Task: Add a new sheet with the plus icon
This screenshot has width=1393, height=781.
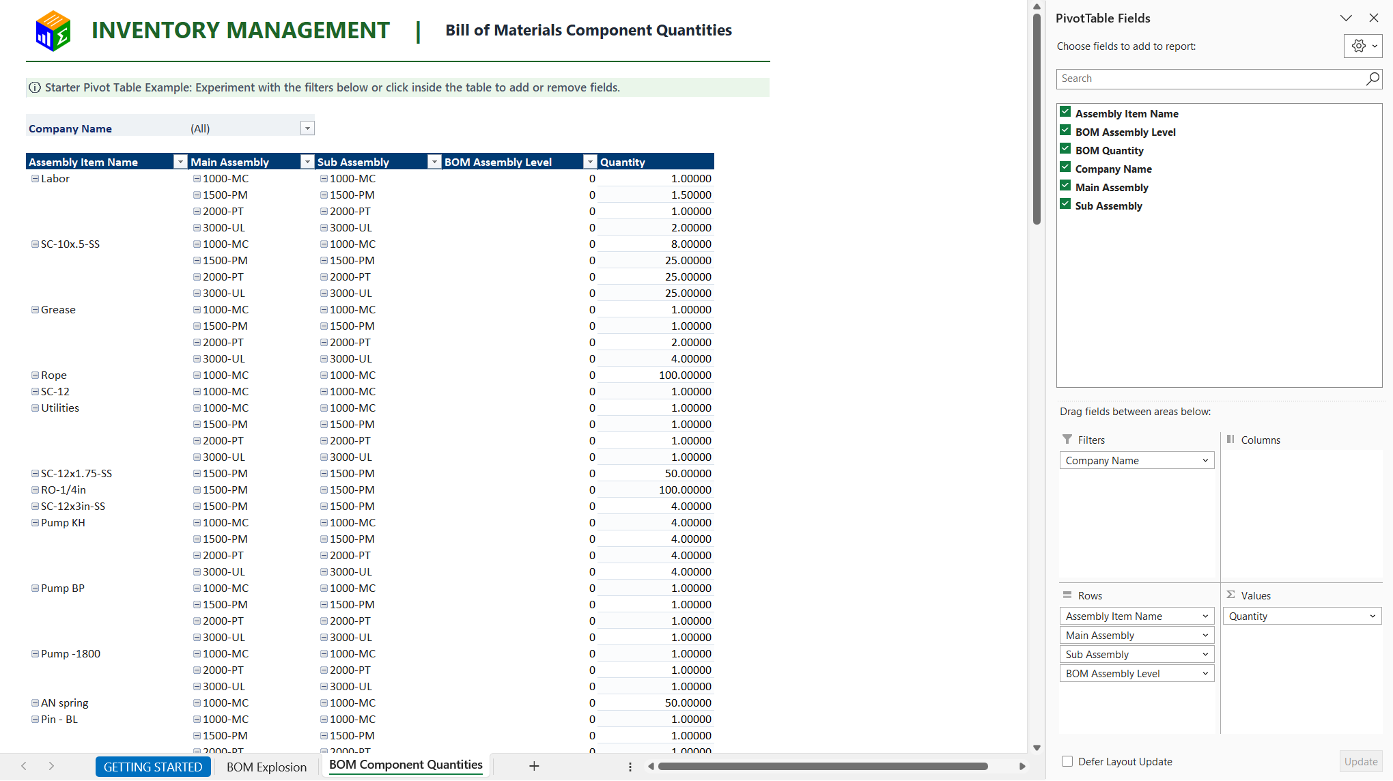Action: pyautogui.click(x=534, y=766)
